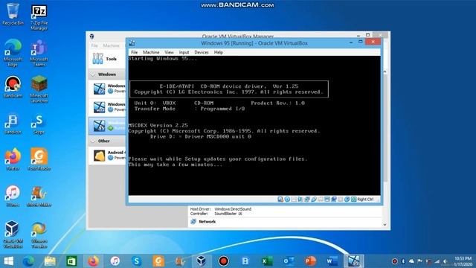The width and height of the screenshot is (476, 268).
Task: Open the Input menu of the VM window
Action: pos(184,52)
